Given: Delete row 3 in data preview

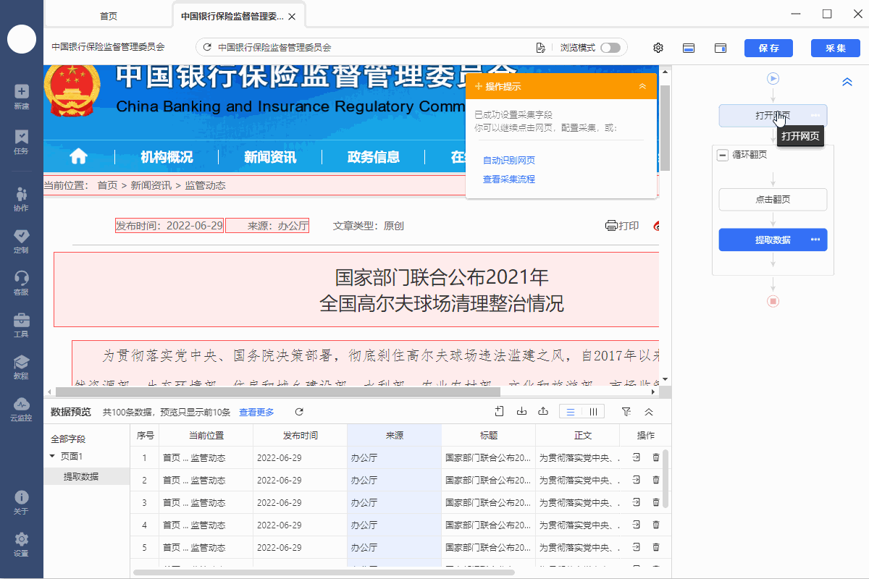Looking at the screenshot, I should click(656, 502).
